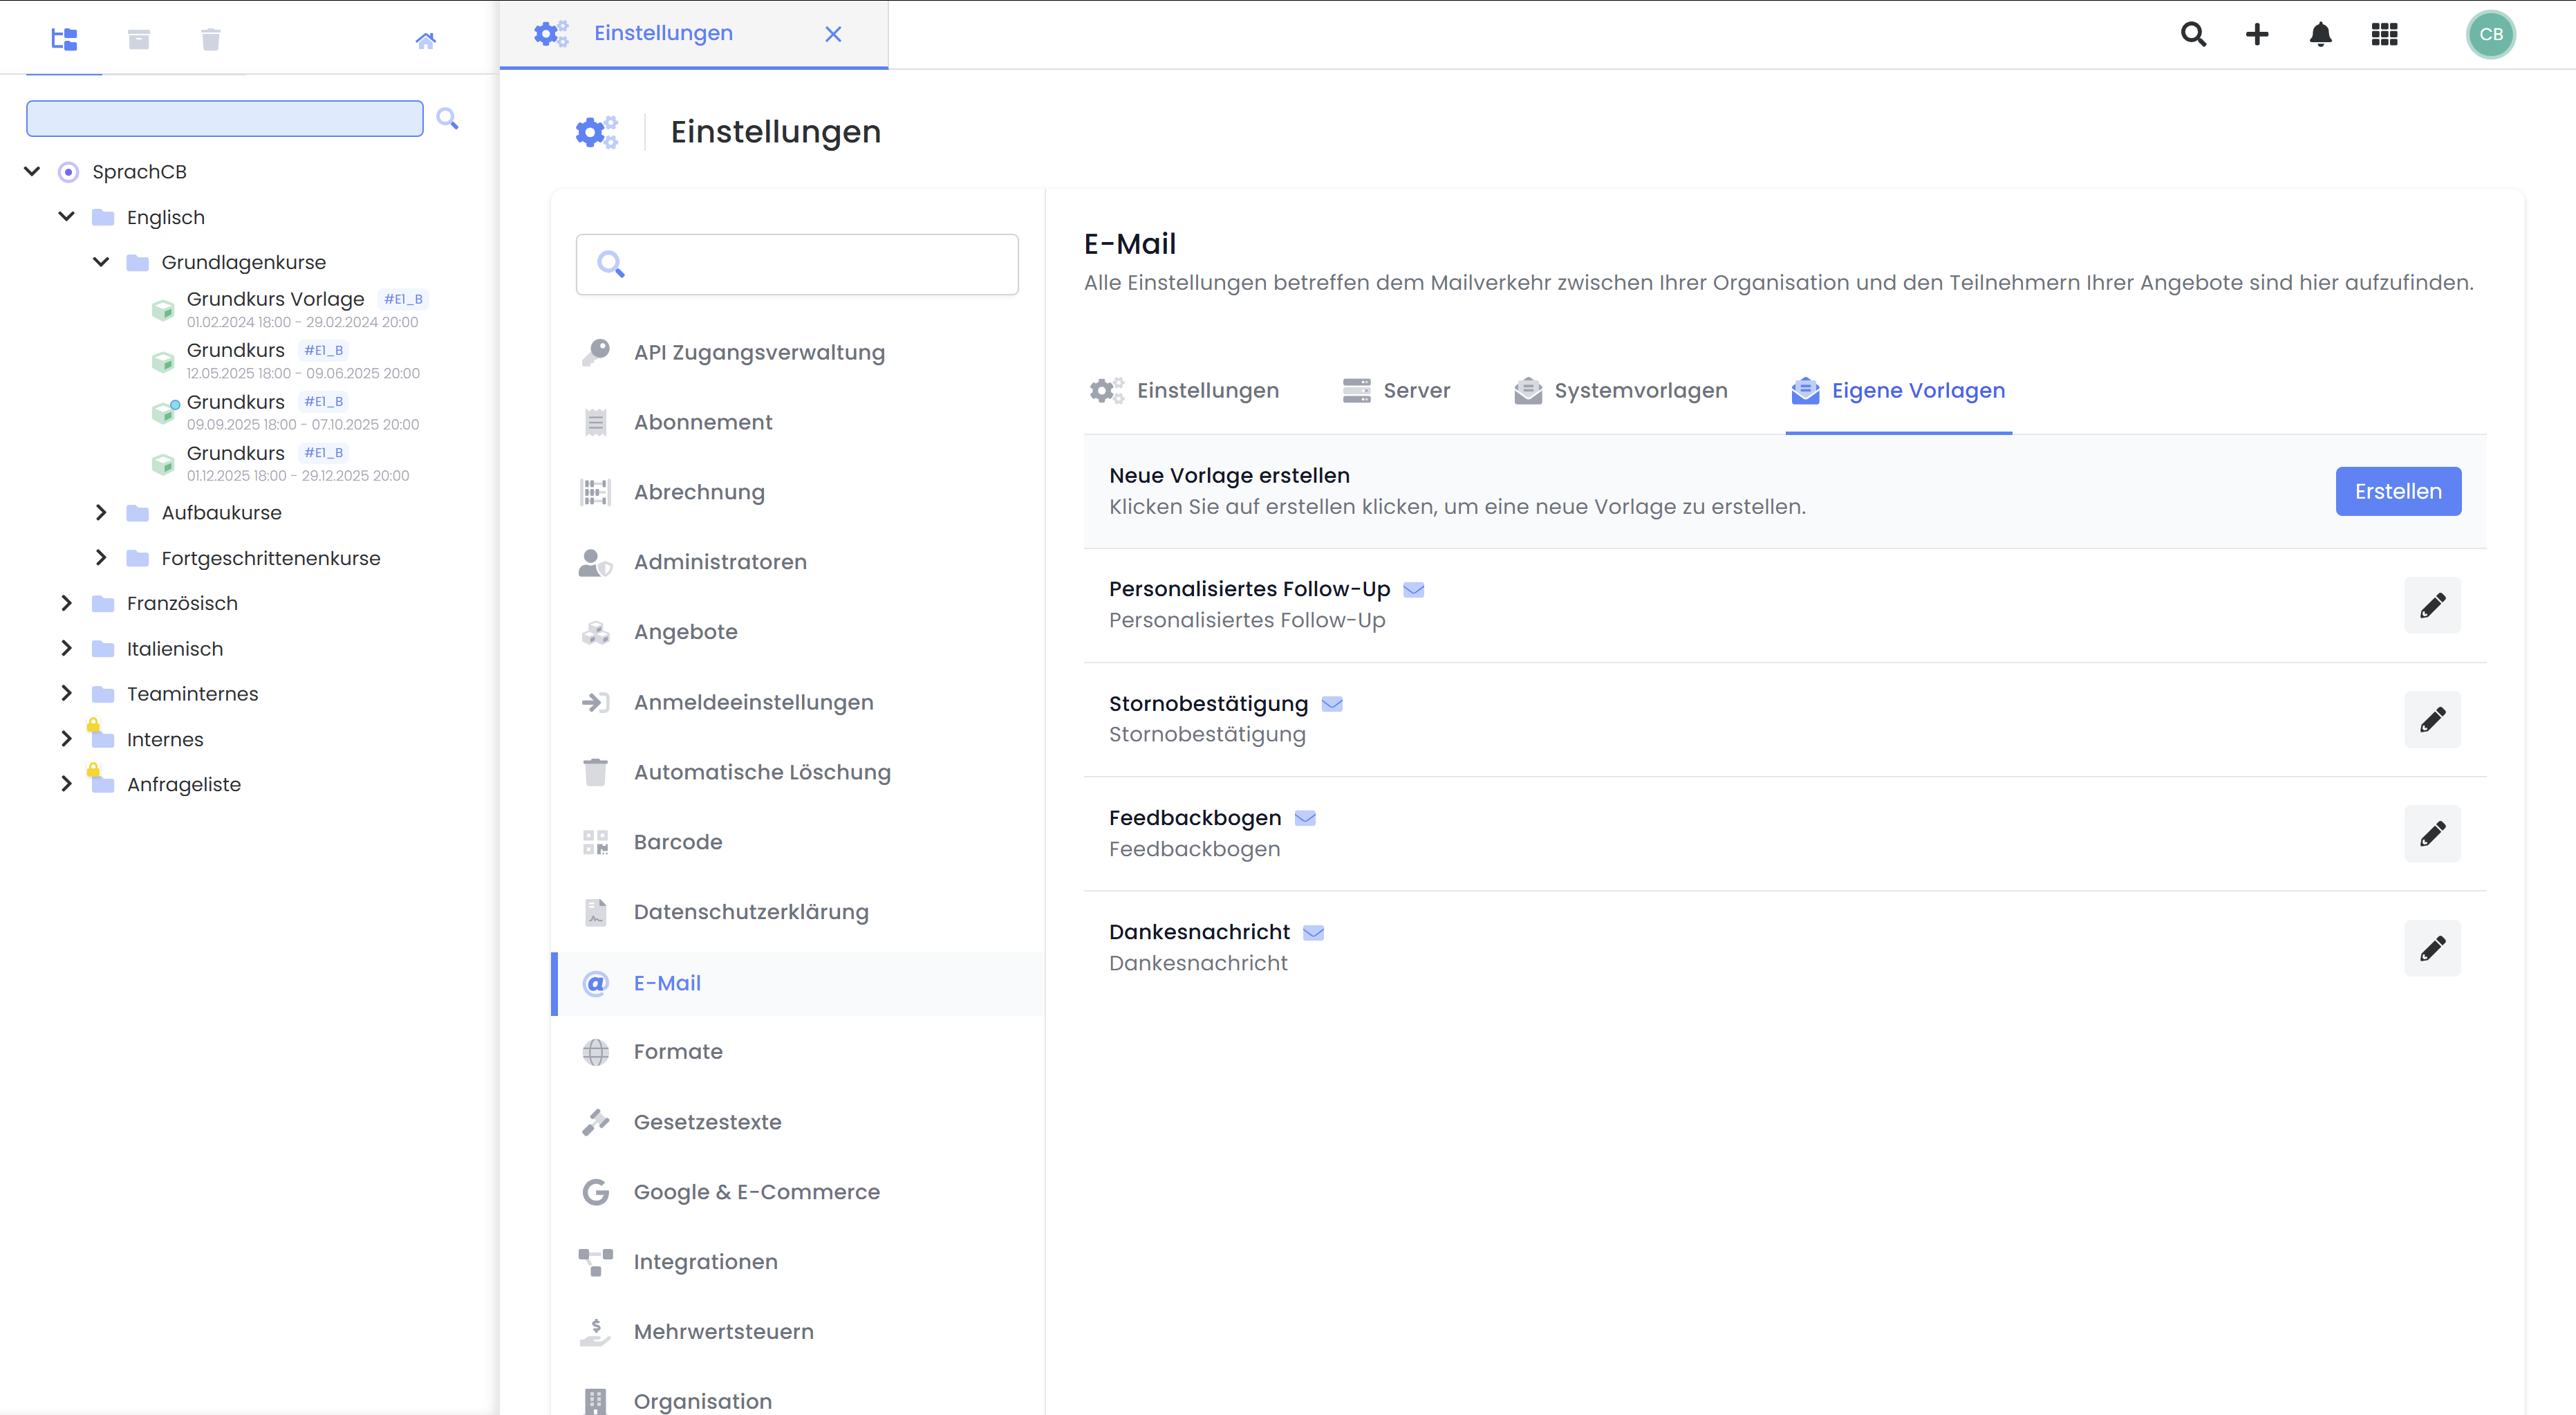Click the trash icon in left toolbar

tap(210, 39)
